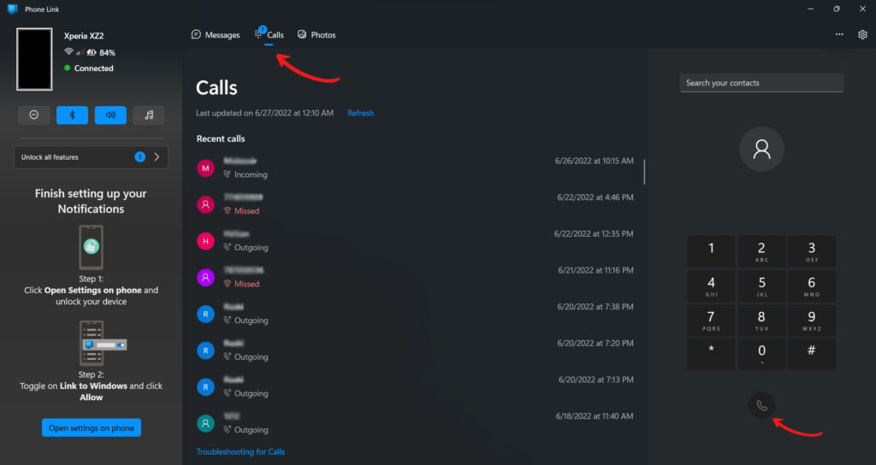Viewport: 876px width, 465px height.
Task: Select outgoing call at 6/20/2022 7:38 PM
Action: click(415, 313)
